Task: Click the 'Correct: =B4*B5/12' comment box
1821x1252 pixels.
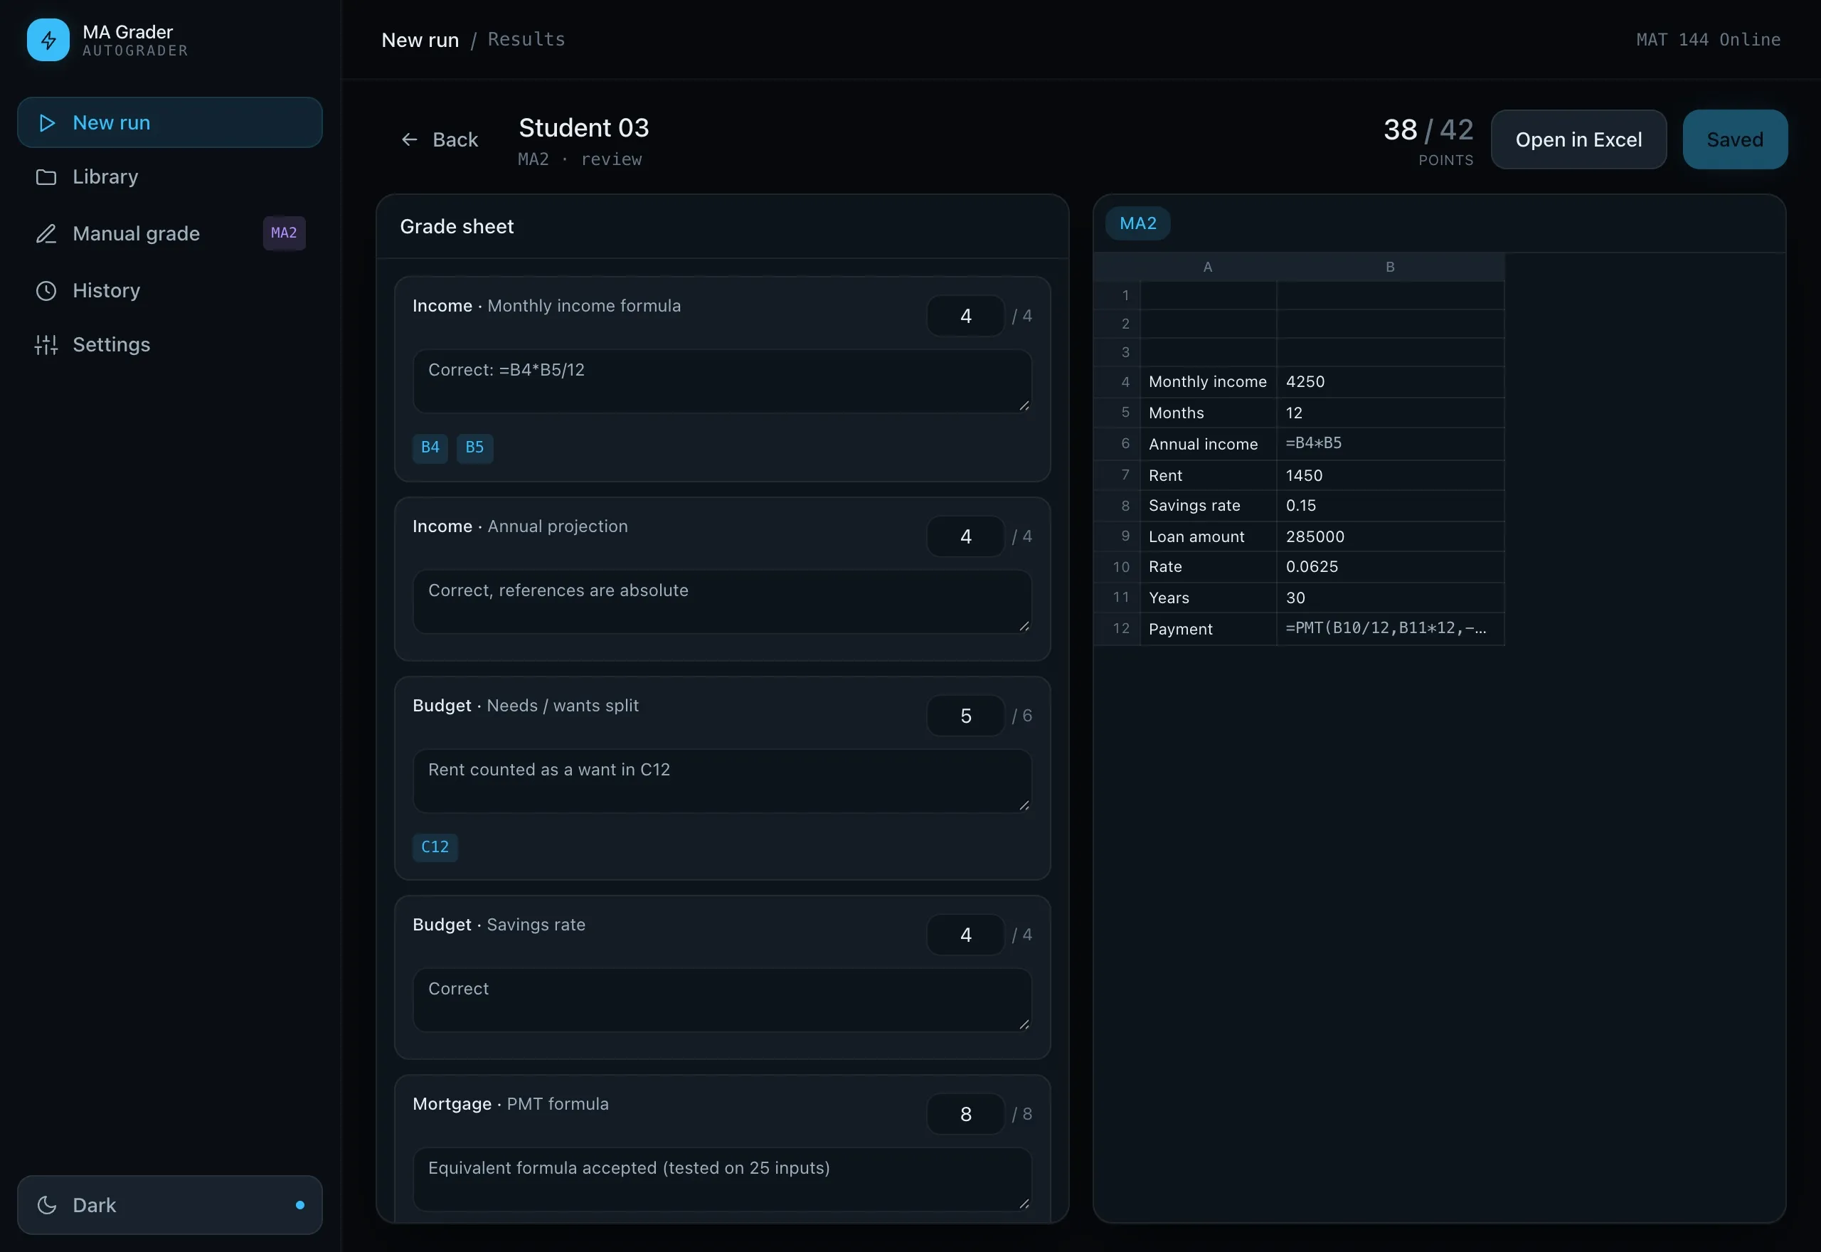Action: [x=722, y=381]
